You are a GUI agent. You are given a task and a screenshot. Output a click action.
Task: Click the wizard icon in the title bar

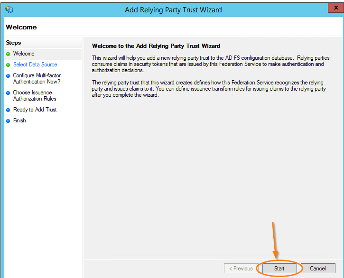pyautogui.click(x=9, y=9)
